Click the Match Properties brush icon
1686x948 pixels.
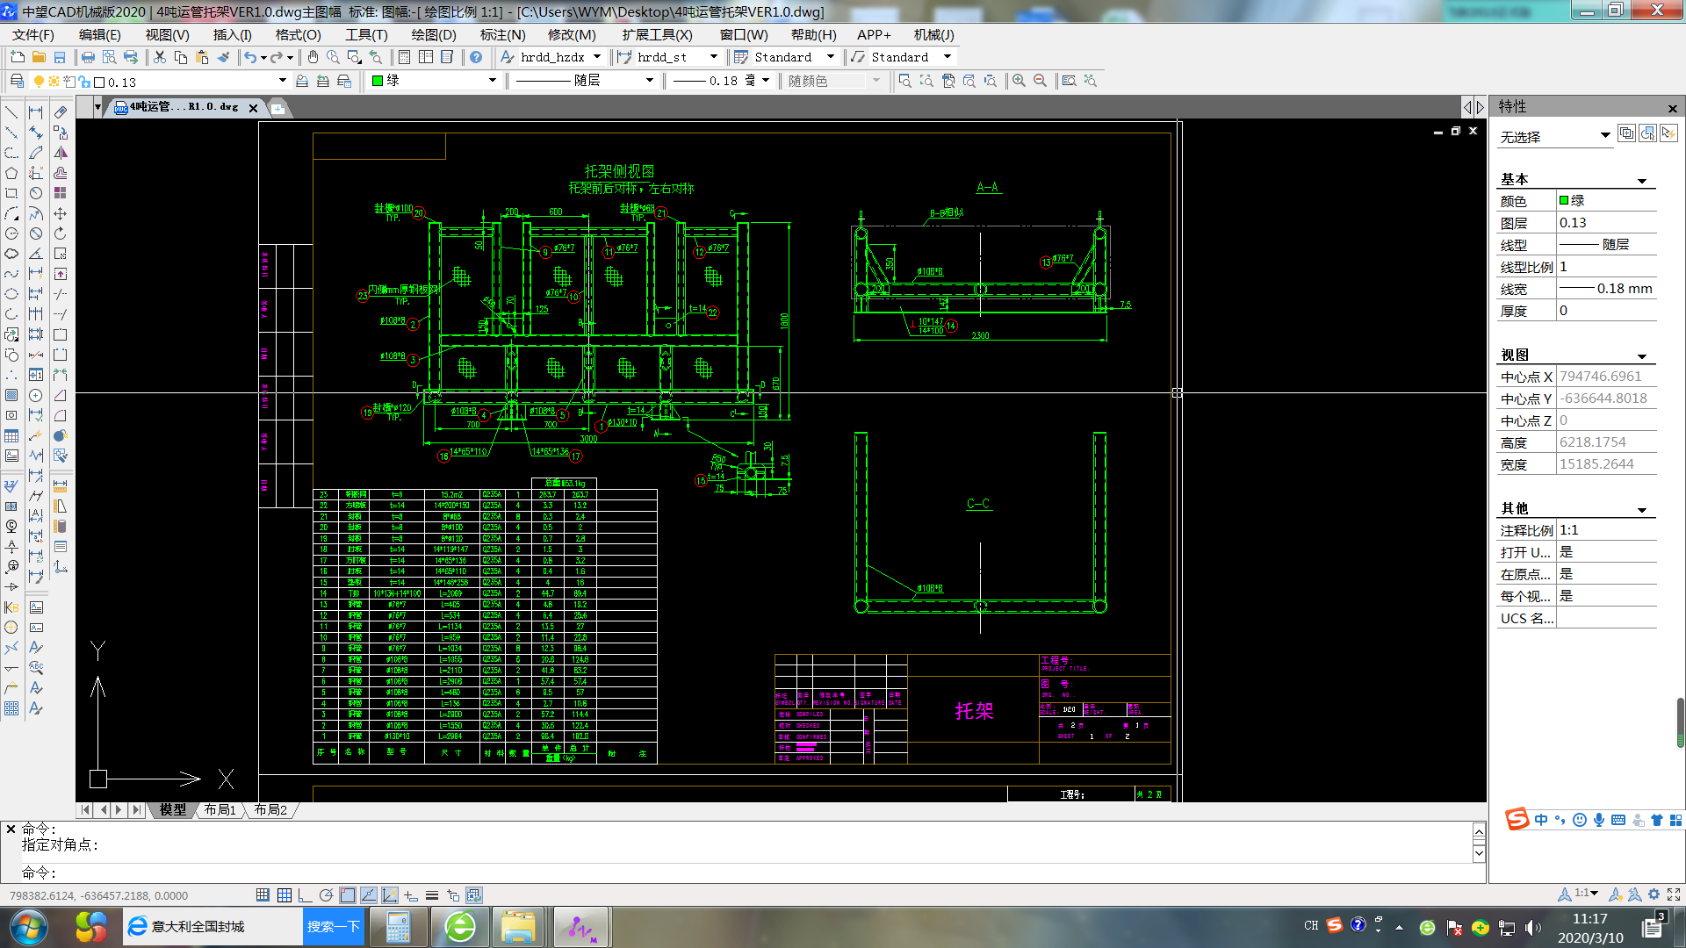click(x=223, y=57)
